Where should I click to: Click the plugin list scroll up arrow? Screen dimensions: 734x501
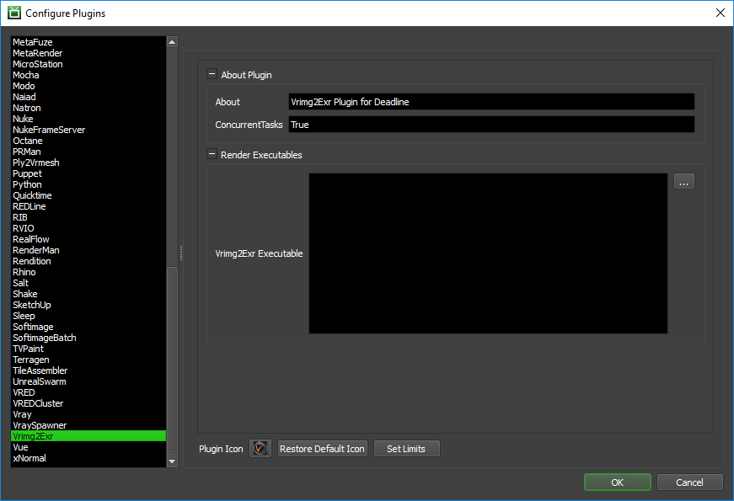[x=172, y=42]
